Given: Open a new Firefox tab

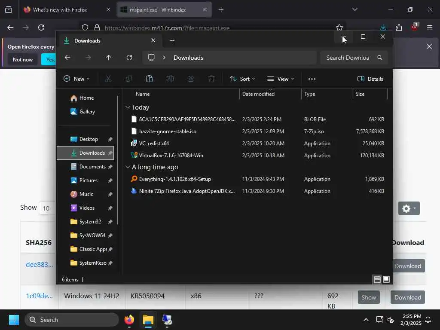Looking at the screenshot, I should pos(221,10).
